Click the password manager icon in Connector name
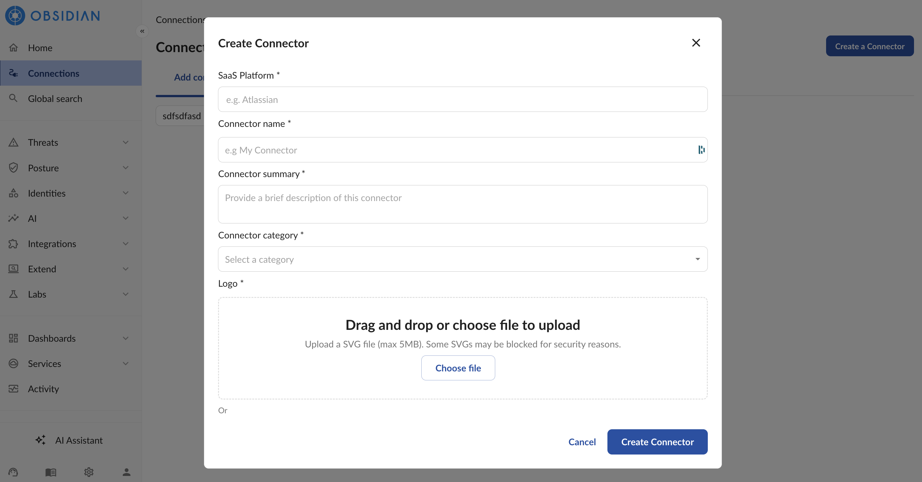This screenshot has height=482, width=922. pyautogui.click(x=701, y=150)
